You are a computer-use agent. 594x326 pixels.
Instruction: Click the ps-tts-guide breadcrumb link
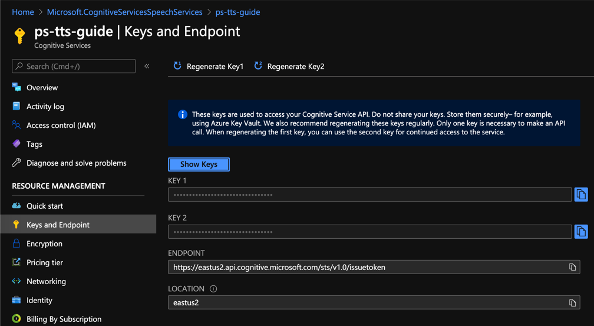237,12
